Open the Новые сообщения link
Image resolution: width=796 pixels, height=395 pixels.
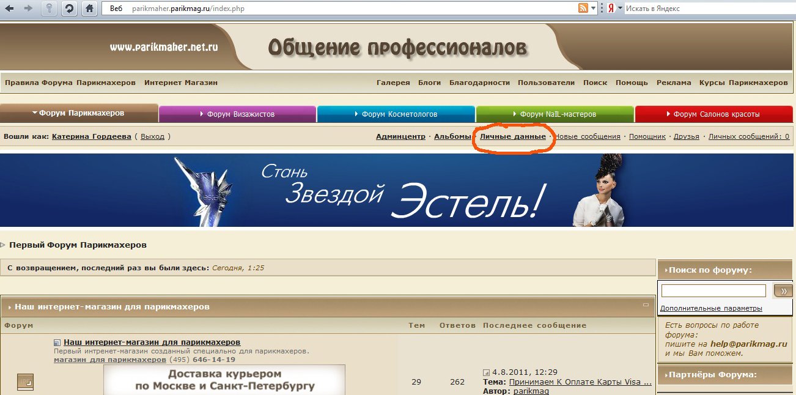click(x=588, y=136)
